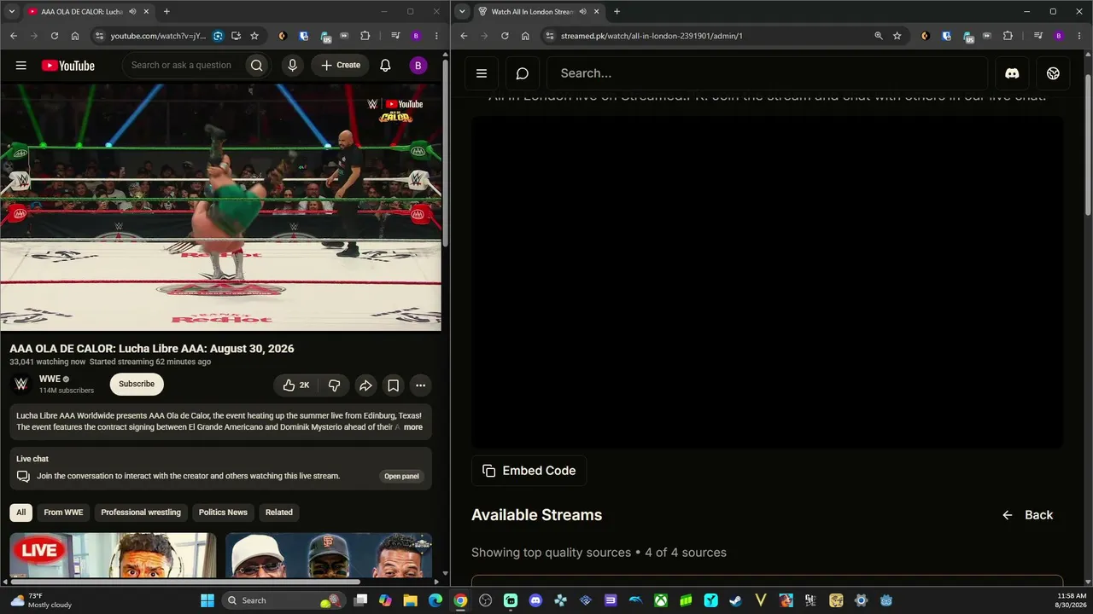Open YouTube notifications bell

385,66
